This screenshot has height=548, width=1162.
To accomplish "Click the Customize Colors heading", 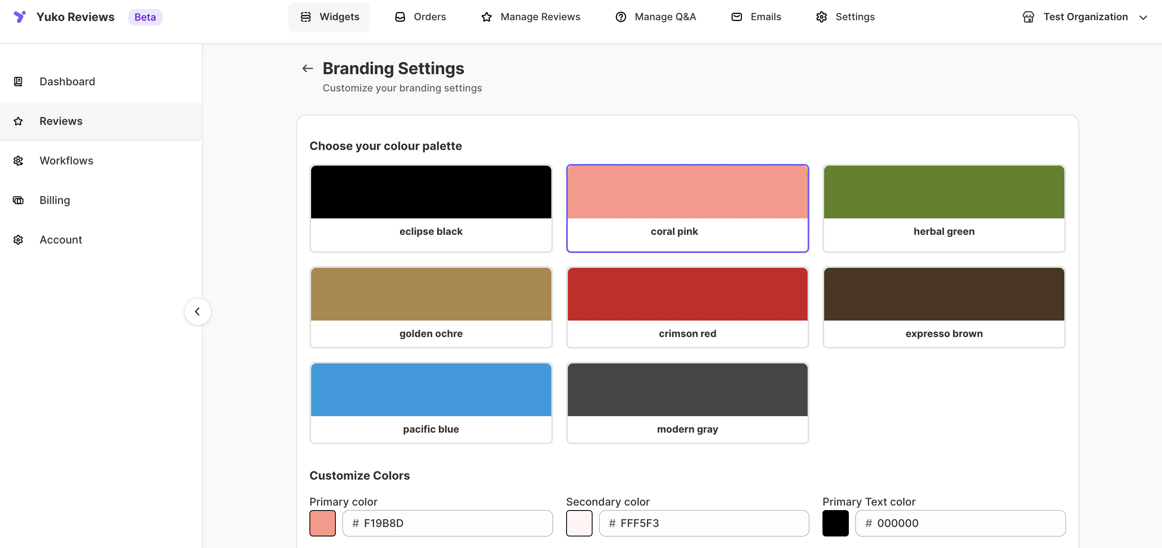I will pyautogui.click(x=359, y=475).
